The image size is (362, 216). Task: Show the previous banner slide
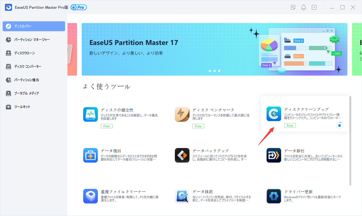[72, 49]
